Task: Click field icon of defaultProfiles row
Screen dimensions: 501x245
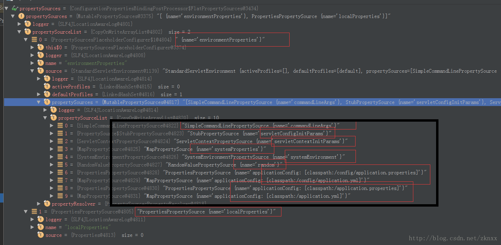Action: (x=47, y=94)
